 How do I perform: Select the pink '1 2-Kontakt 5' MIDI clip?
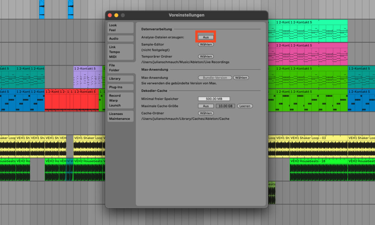click(x=319, y=54)
